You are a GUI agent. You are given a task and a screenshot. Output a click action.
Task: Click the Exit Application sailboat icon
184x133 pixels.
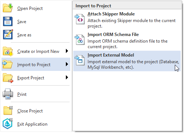(8, 123)
